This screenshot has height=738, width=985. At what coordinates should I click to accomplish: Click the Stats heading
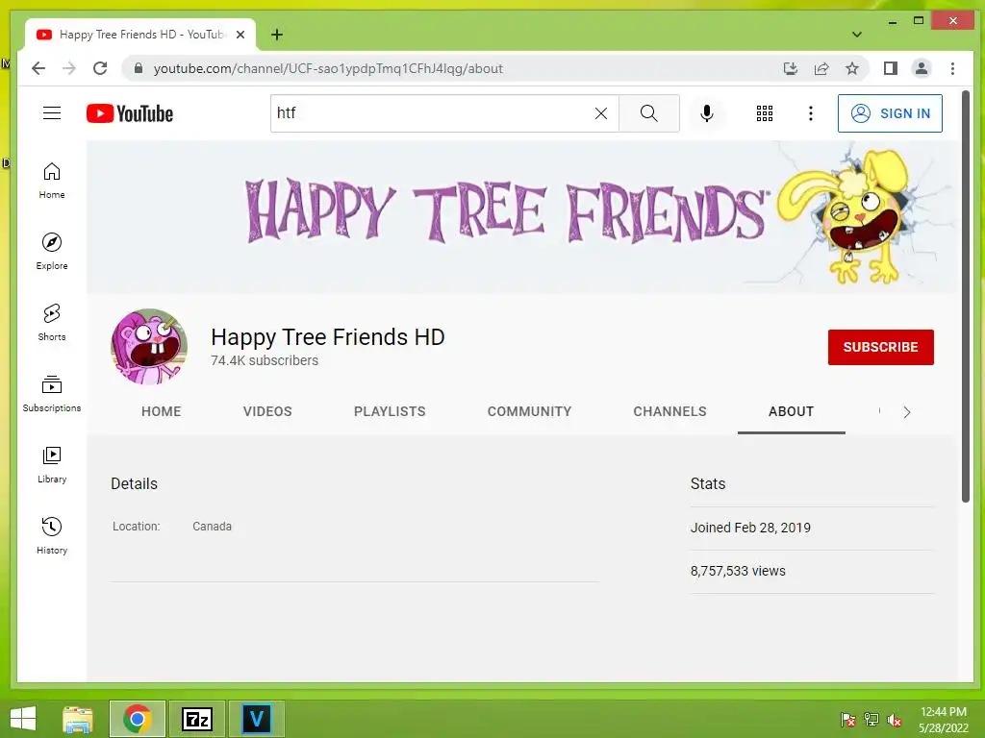click(x=707, y=484)
